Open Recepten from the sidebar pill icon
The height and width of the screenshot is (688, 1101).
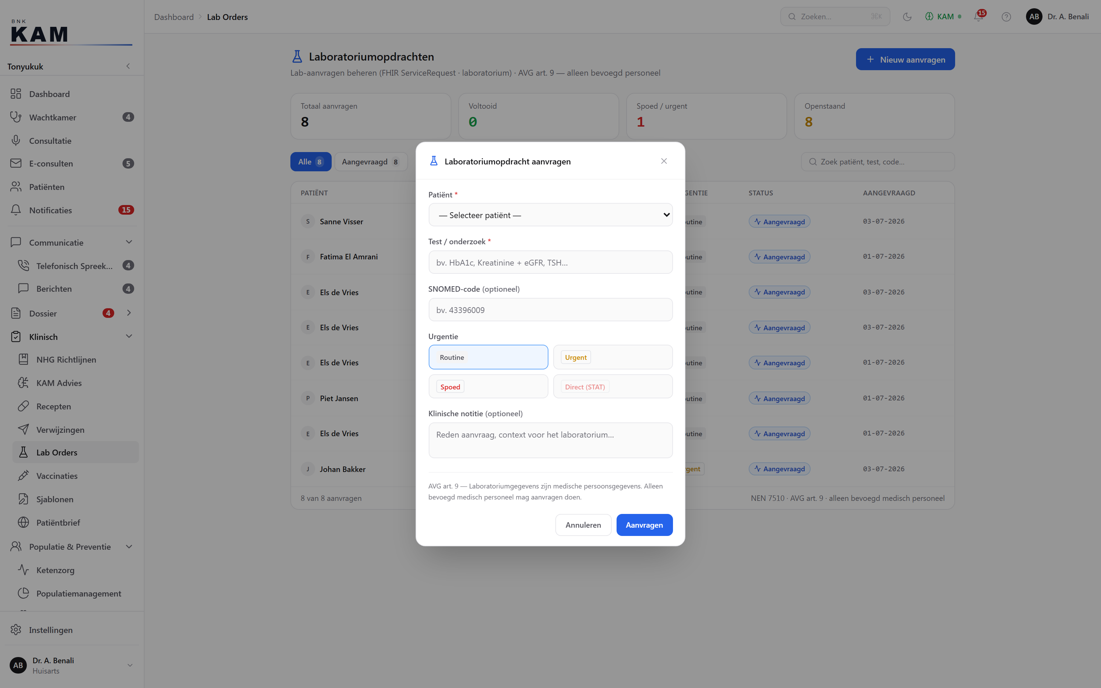click(x=23, y=406)
